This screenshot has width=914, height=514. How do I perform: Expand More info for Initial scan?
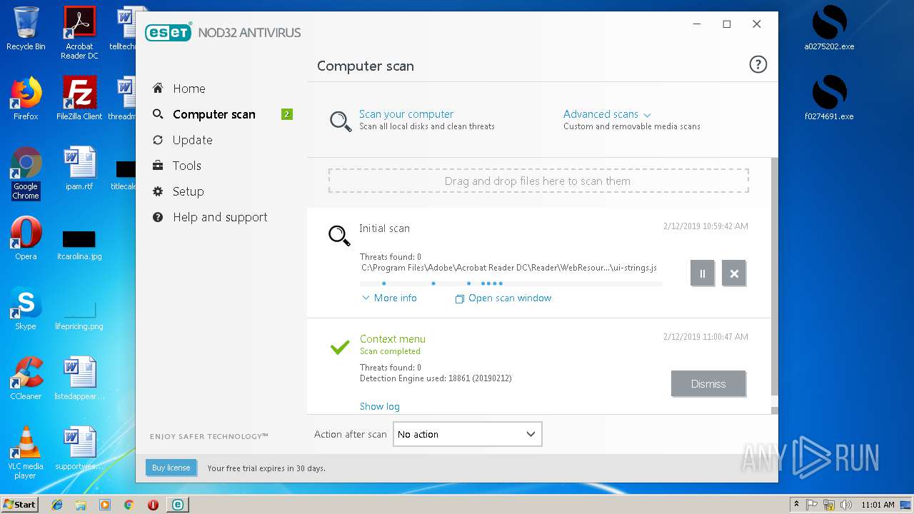point(389,298)
